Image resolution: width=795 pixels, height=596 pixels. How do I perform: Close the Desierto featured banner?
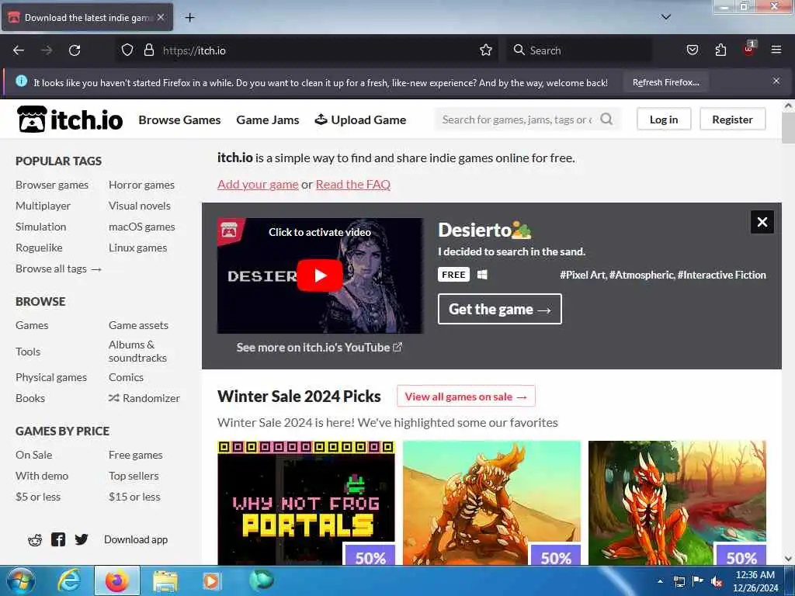pyautogui.click(x=762, y=222)
